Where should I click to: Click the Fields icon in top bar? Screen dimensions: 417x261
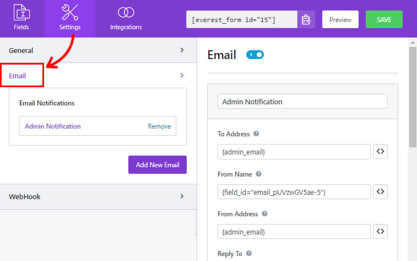point(21,12)
